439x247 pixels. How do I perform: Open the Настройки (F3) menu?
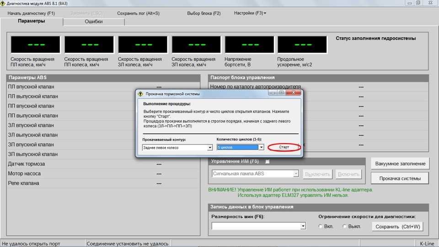click(250, 13)
